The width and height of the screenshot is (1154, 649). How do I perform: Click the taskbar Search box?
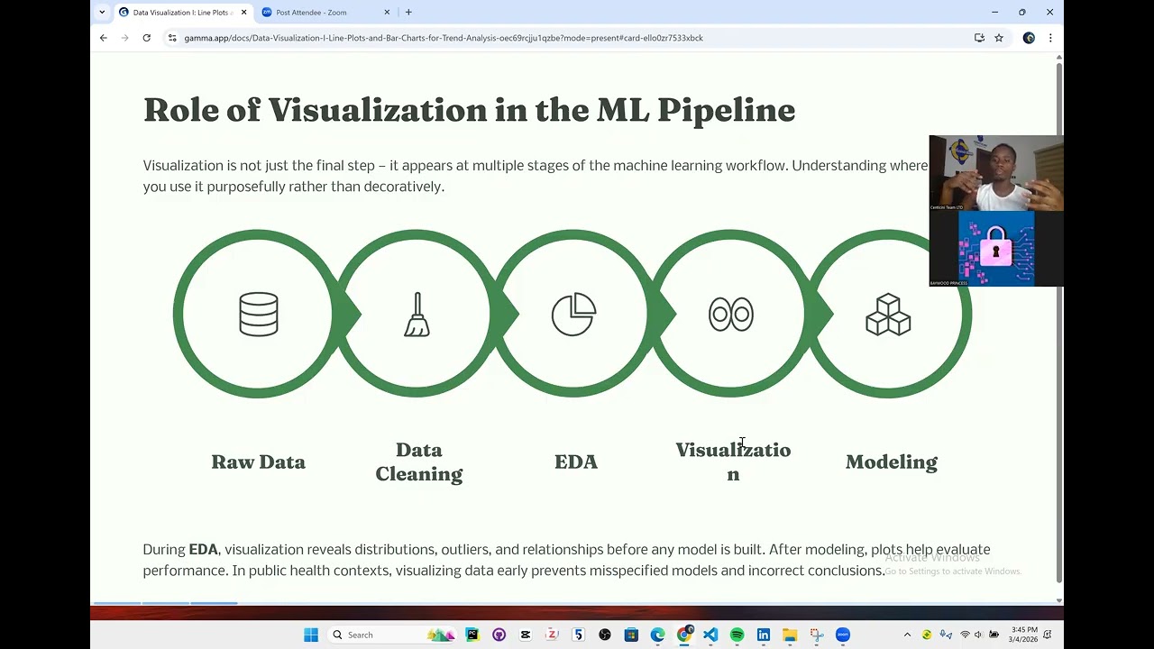click(x=392, y=635)
